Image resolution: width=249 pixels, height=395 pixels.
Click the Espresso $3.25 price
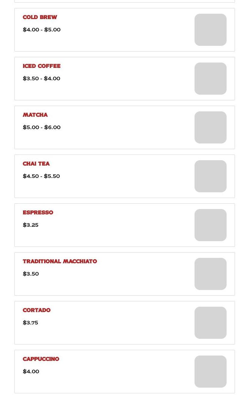tap(30, 225)
